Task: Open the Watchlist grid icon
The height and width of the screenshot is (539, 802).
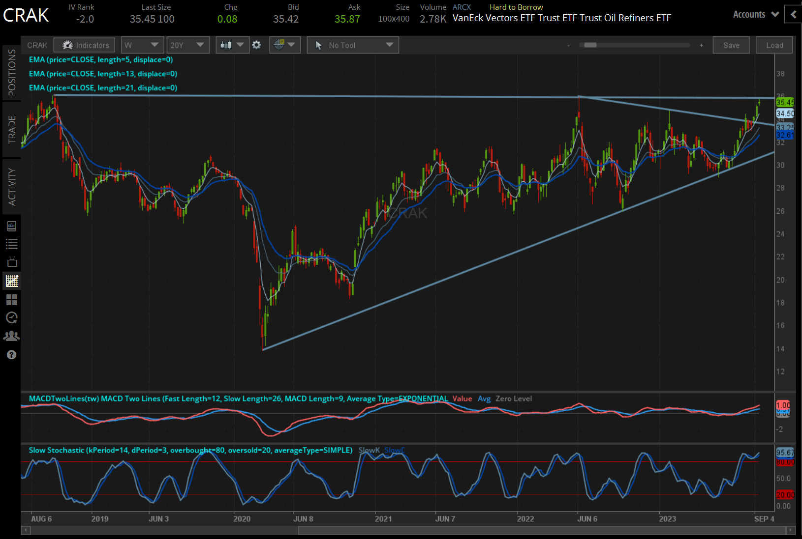Action: coord(12,300)
